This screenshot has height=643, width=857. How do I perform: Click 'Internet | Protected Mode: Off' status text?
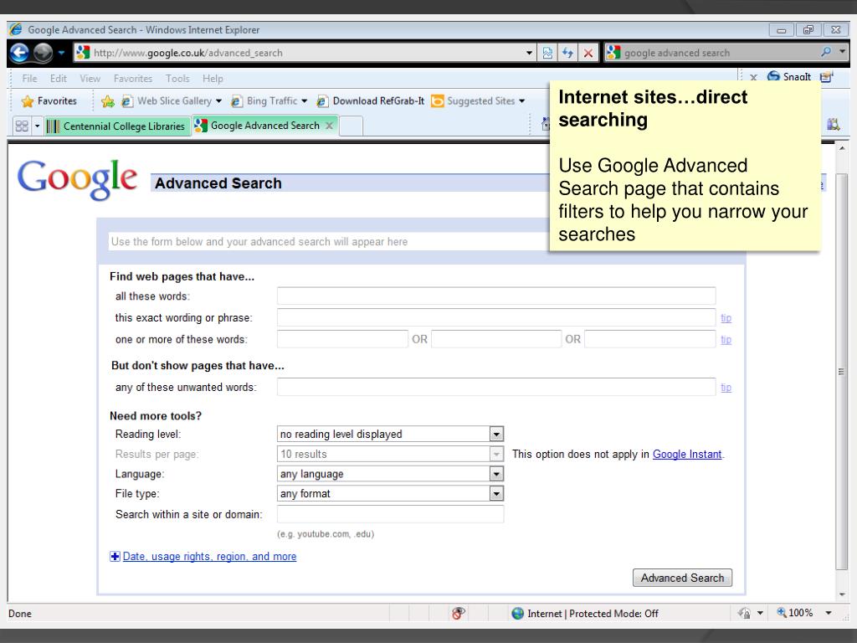coord(593,614)
